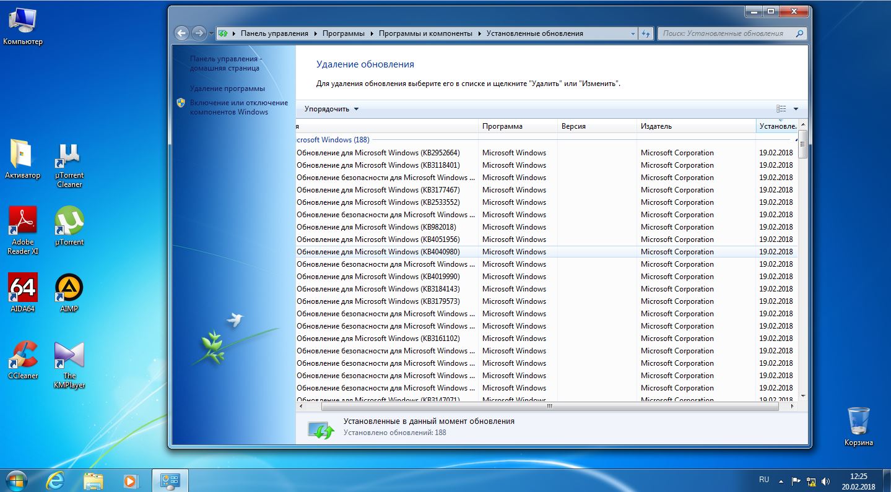Select the Корзина recycle bin icon
The image size is (891, 492).
click(859, 426)
